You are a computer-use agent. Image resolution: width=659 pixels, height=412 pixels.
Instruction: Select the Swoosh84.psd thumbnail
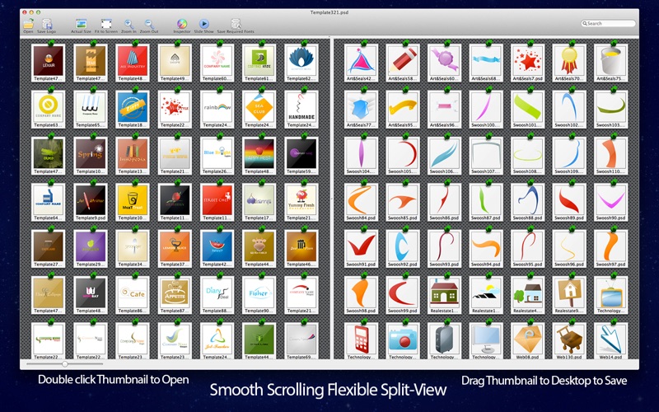[x=361, y=202]
